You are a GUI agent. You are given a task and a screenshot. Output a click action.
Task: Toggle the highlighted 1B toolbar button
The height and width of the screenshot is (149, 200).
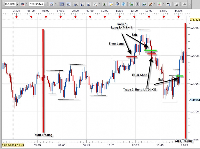62,4
